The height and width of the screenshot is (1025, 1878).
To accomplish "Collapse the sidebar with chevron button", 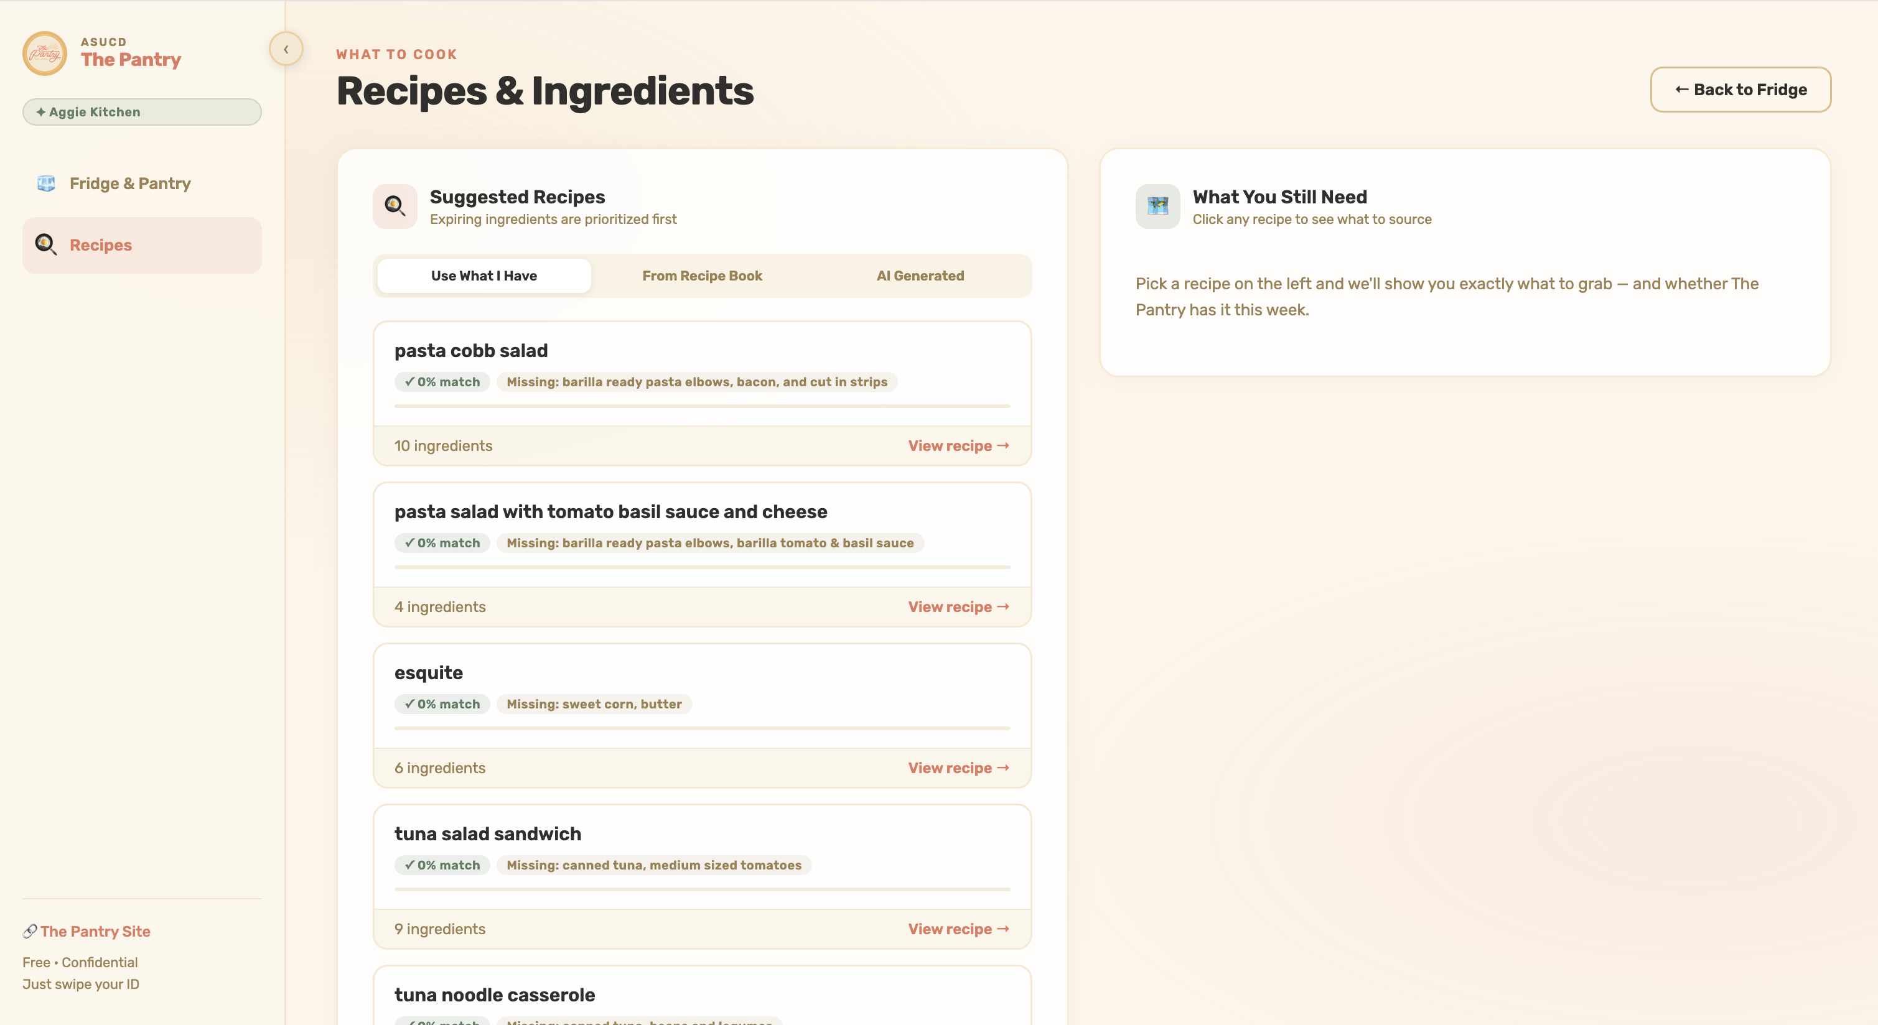I will (286, 49).
